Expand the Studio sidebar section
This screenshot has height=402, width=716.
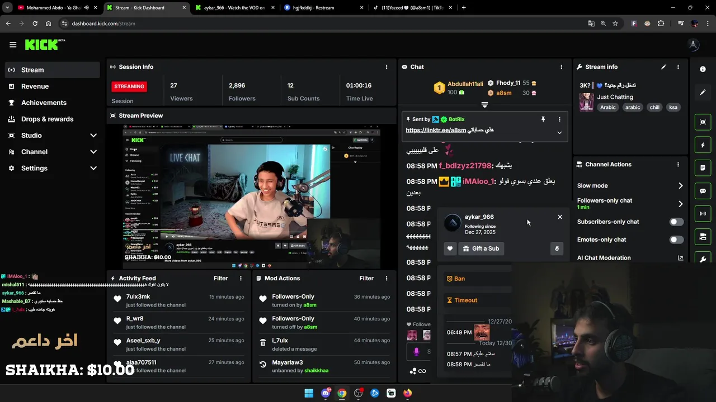(93, 135)
